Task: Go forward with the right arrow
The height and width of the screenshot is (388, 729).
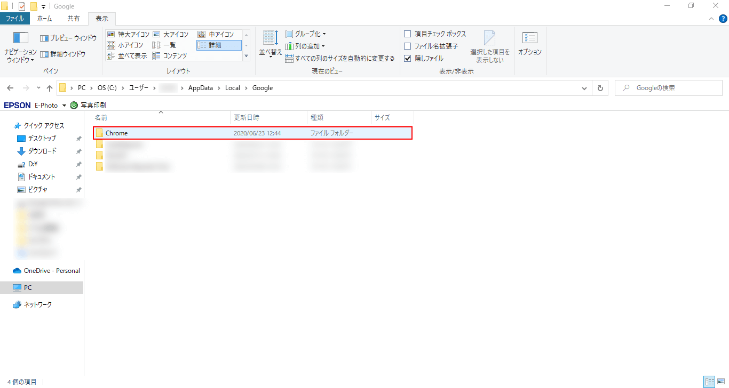Action: (x=26, y=88)
